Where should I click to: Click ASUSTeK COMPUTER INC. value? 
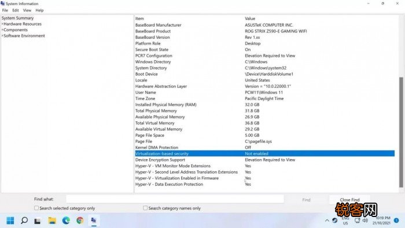(269, 25)
